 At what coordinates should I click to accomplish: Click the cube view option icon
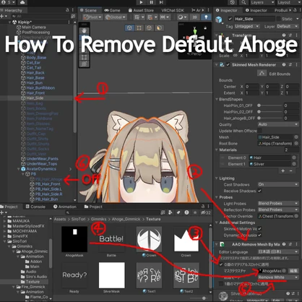129,28
